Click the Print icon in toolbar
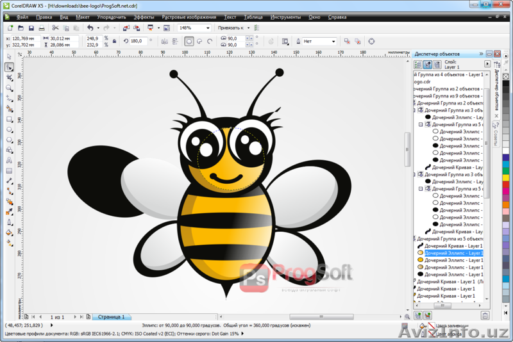The width and height of the screenshot is (513, 342). (x=42, y=28)
